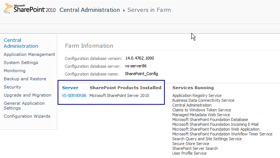Click Central Administration in services list

pyautogui.click(x=192, y=105)
